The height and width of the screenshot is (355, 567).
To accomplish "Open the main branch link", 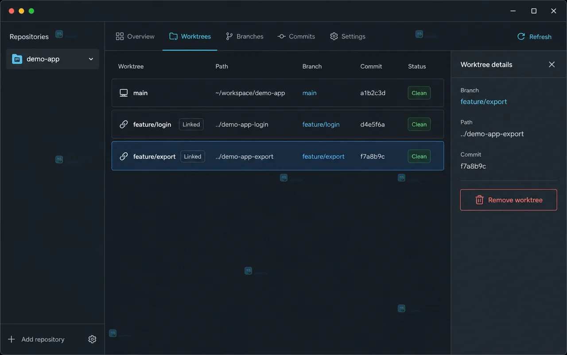I will tap(309, 93).
